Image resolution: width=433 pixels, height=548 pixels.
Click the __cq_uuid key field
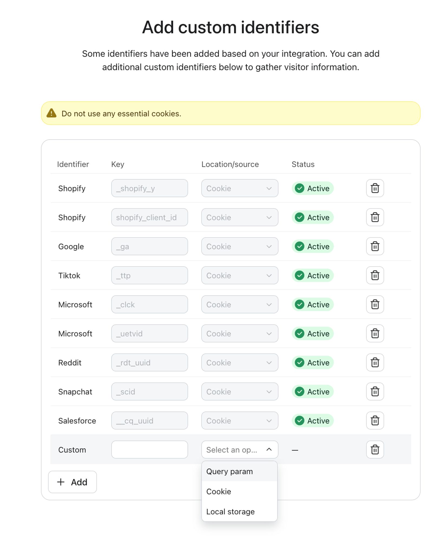149,420
